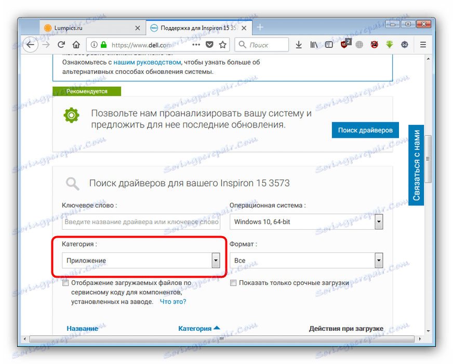Click the scroll up arrow

click(x=428, y=59)
